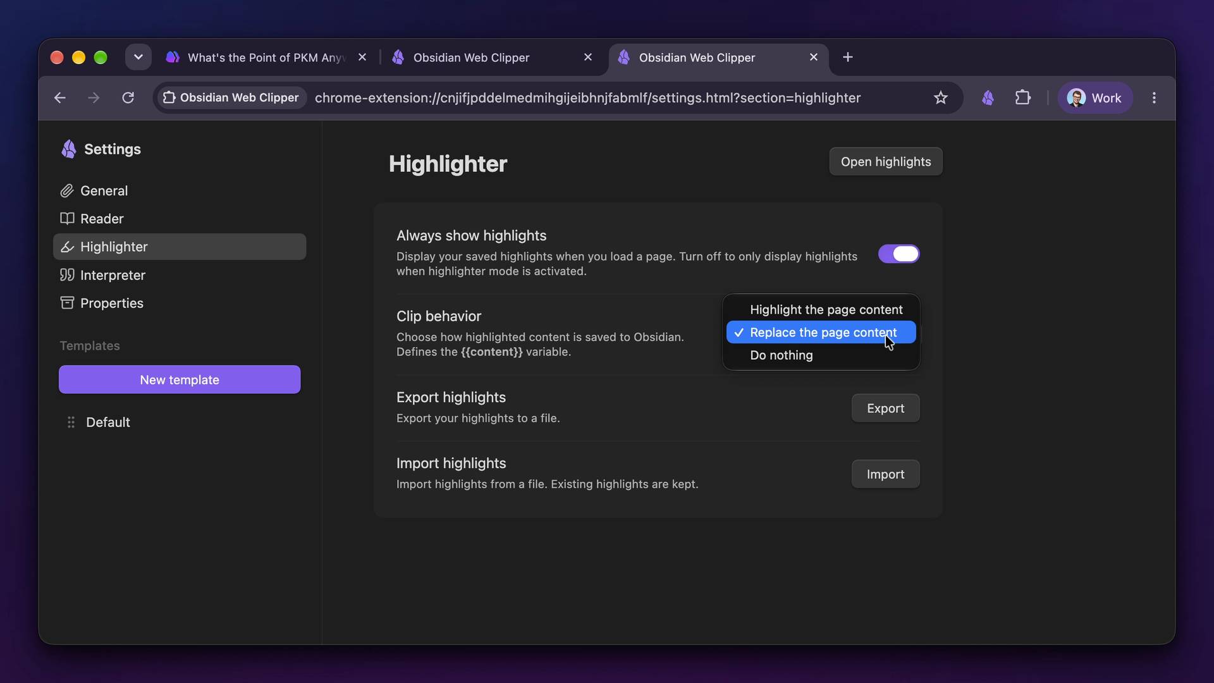The height and width of the screenshot is (683, 1214).
Task: Click the General paperclip icon
Action: tap(67, 191)
